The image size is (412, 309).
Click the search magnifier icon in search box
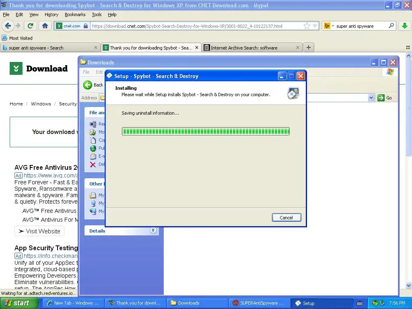point(391,26)
